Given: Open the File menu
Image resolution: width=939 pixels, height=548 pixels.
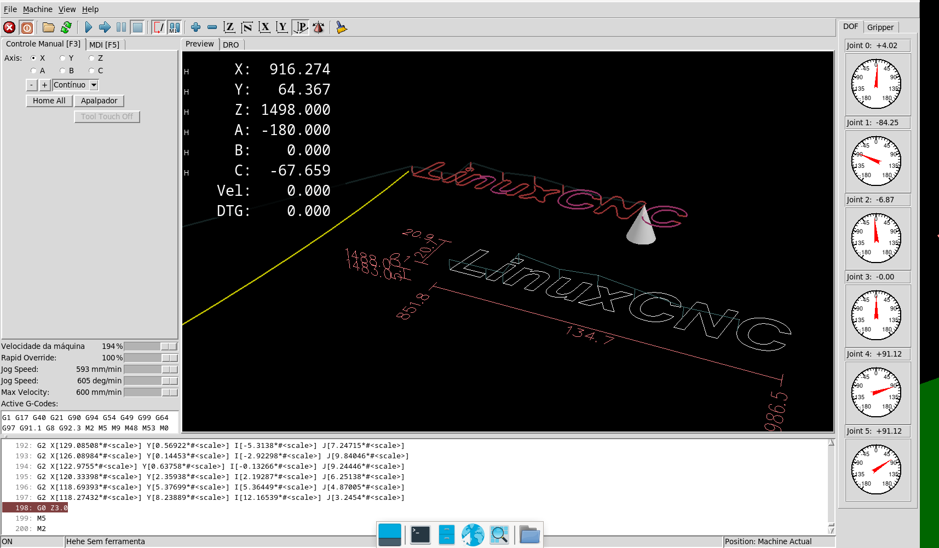Looking at the screenshot, I should click(10, 9).
